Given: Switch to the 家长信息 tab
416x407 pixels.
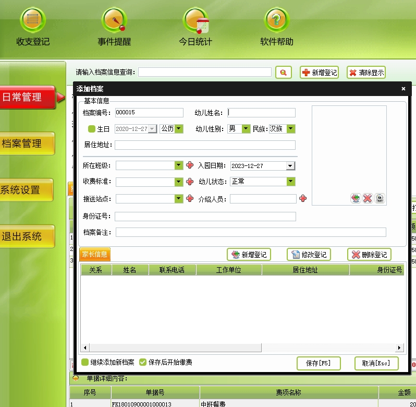Looking at the screenshot, I should [94, 254].
